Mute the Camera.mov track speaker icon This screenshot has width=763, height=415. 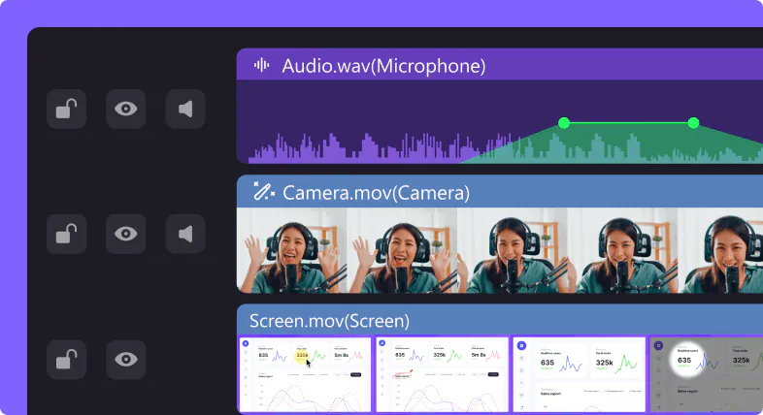[185, 234]
